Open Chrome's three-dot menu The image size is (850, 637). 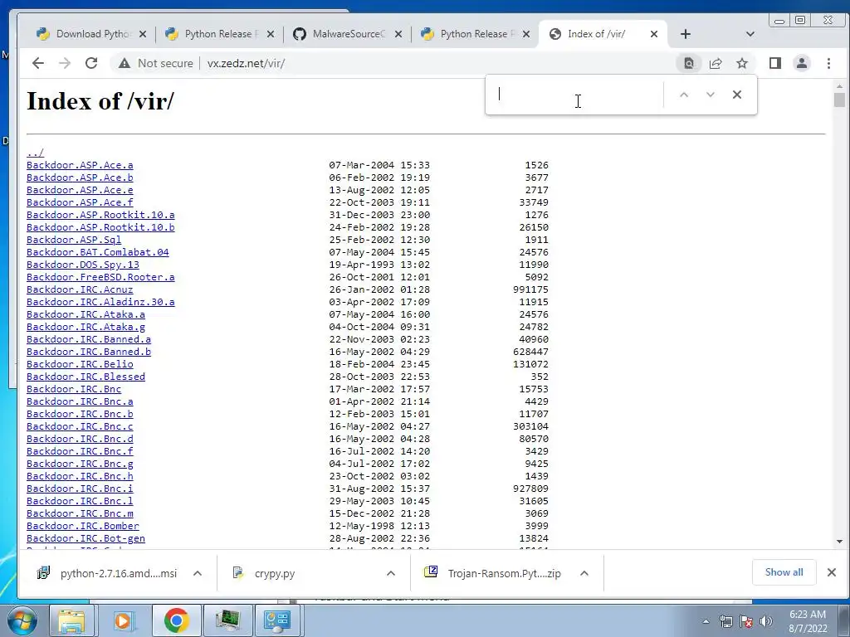coord(828,63)
